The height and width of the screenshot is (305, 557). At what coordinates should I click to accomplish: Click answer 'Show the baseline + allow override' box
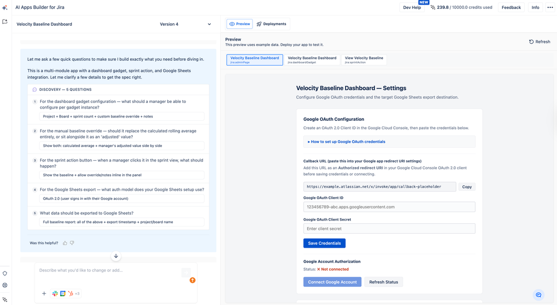122,175
